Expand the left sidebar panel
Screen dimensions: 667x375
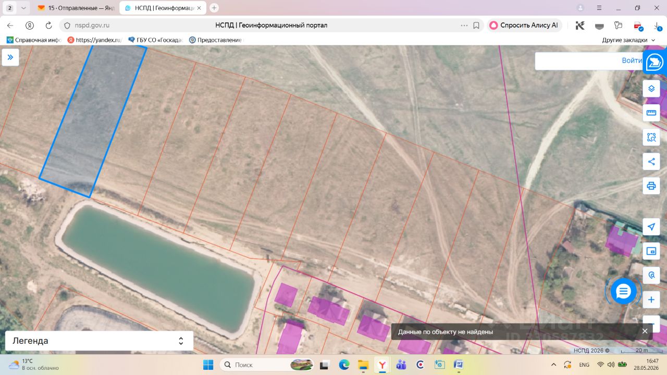pos(10,57)
